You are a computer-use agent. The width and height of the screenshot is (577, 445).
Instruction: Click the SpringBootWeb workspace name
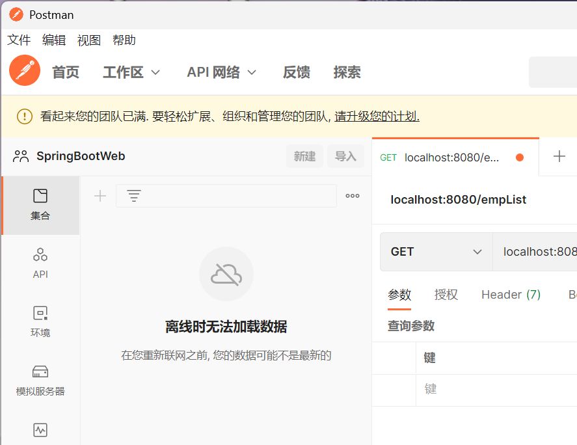pyautogui.click(x=81, y=156)
